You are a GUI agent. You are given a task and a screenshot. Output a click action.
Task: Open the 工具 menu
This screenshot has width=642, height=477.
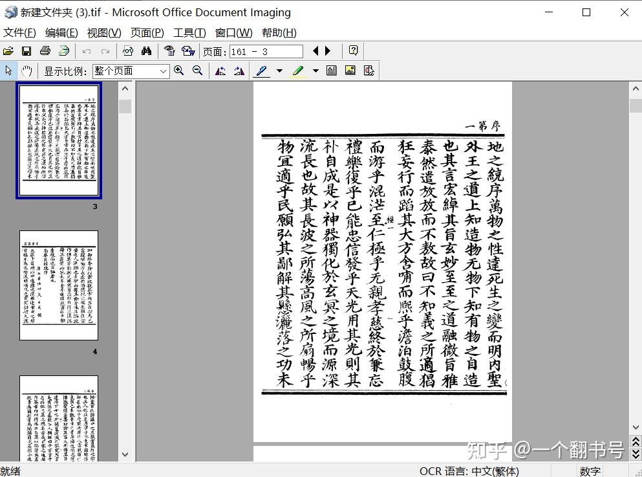click(190, 32)
